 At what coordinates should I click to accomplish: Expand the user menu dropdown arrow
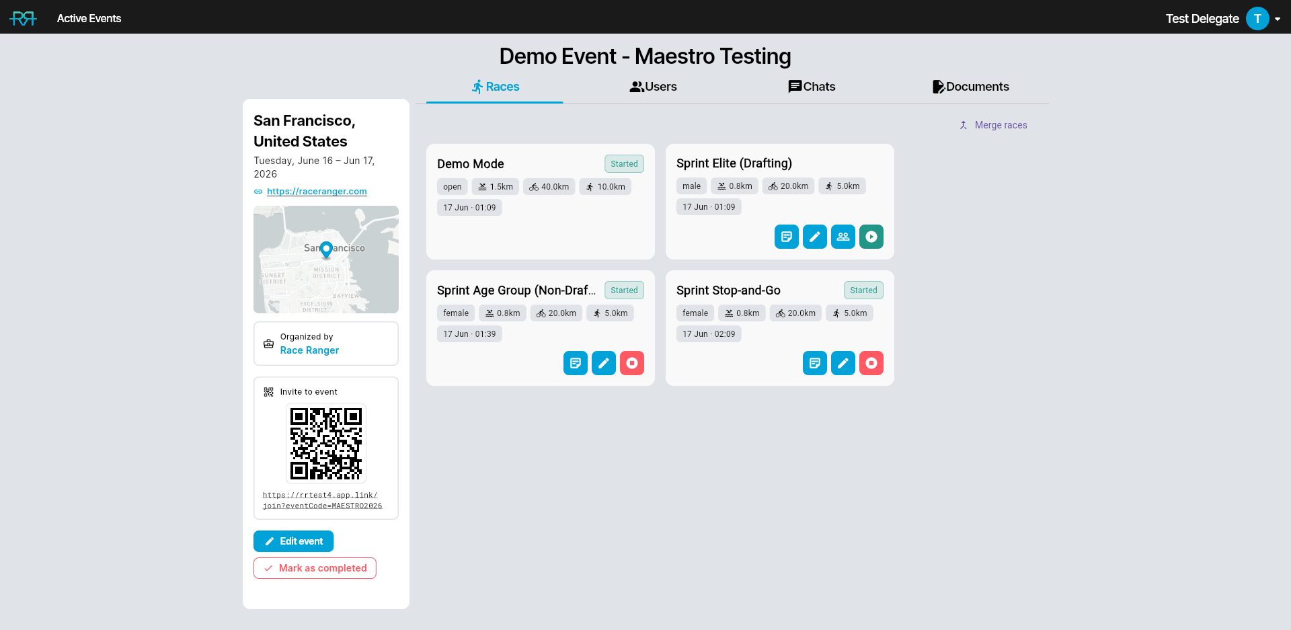(x=1278, y=19)
